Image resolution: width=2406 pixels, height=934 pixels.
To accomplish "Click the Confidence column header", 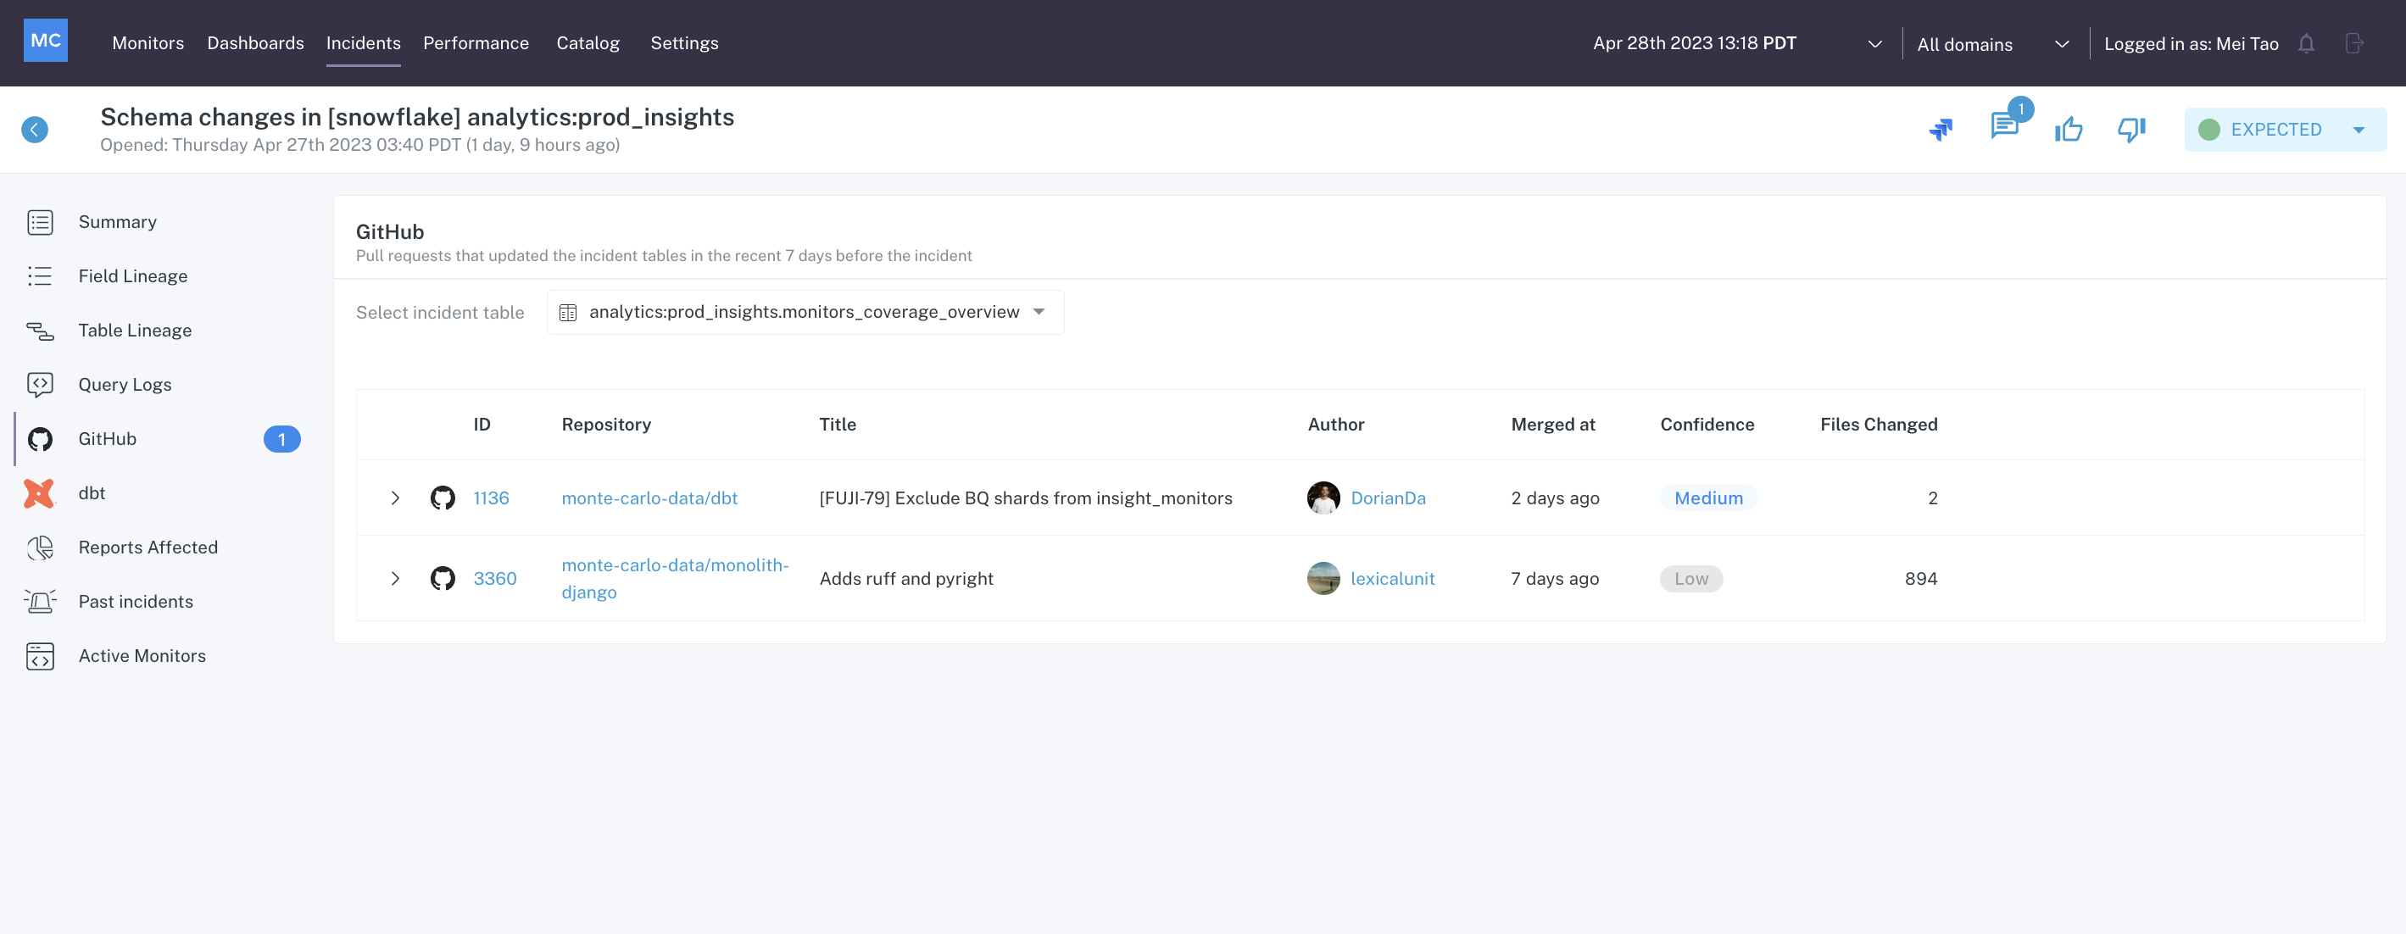I will click(x=1707, y=424).
